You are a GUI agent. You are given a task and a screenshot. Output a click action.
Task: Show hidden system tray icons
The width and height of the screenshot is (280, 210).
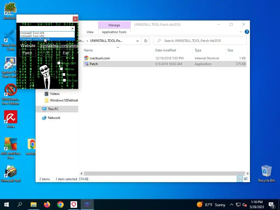tap(231, 205)
